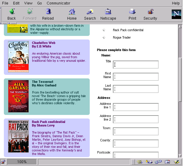Click the greyed Forward toolbar icon

click(x=29, y=12)
